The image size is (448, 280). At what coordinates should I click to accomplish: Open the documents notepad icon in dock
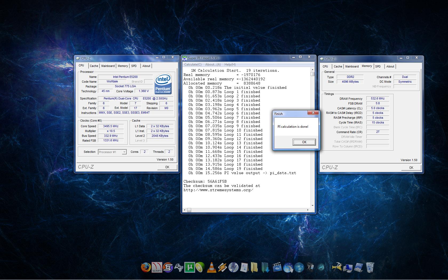[x=244, y=267]
